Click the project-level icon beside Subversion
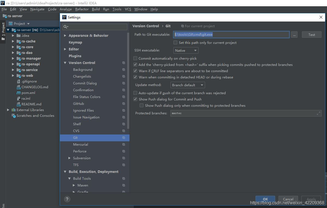The height and width of the screenshot is (208, 327). click(124, 158)
